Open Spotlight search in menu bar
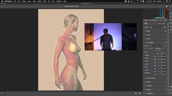Screen dimensions: 172x96 point(164,1)
